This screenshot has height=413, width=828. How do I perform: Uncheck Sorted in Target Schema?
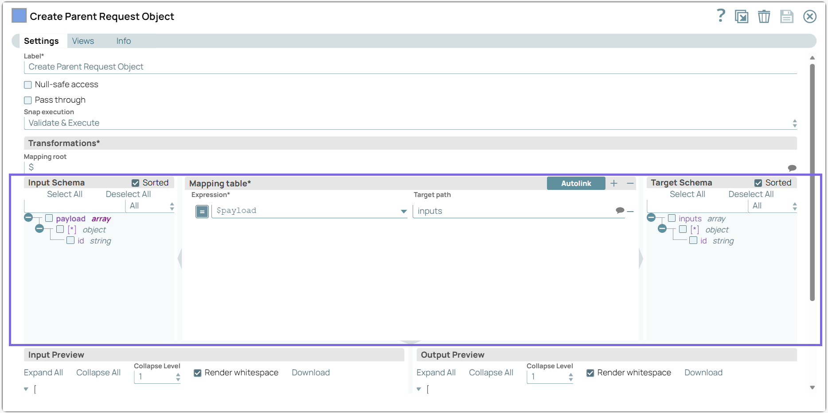click(758, 183)
